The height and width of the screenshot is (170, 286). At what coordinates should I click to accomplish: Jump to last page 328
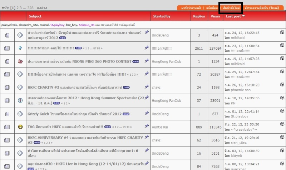(30, 8)
